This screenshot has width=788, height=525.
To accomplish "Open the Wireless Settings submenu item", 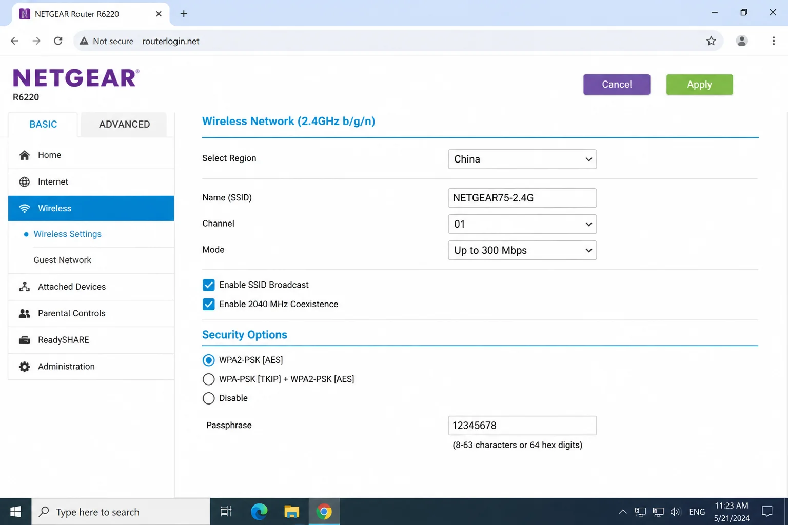I will (x=67, y=234).
